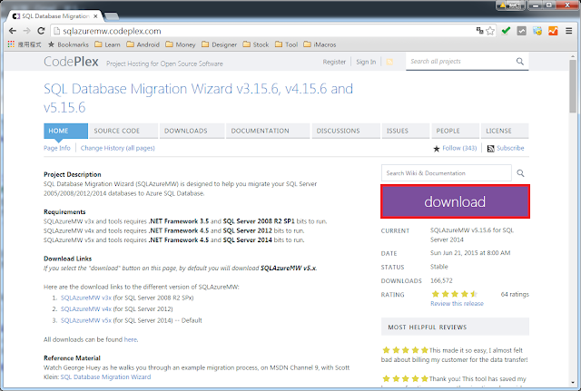Viewport: 581px width, 391px height.
Task: Bookmark this page with the star icon
Action: 490,31
